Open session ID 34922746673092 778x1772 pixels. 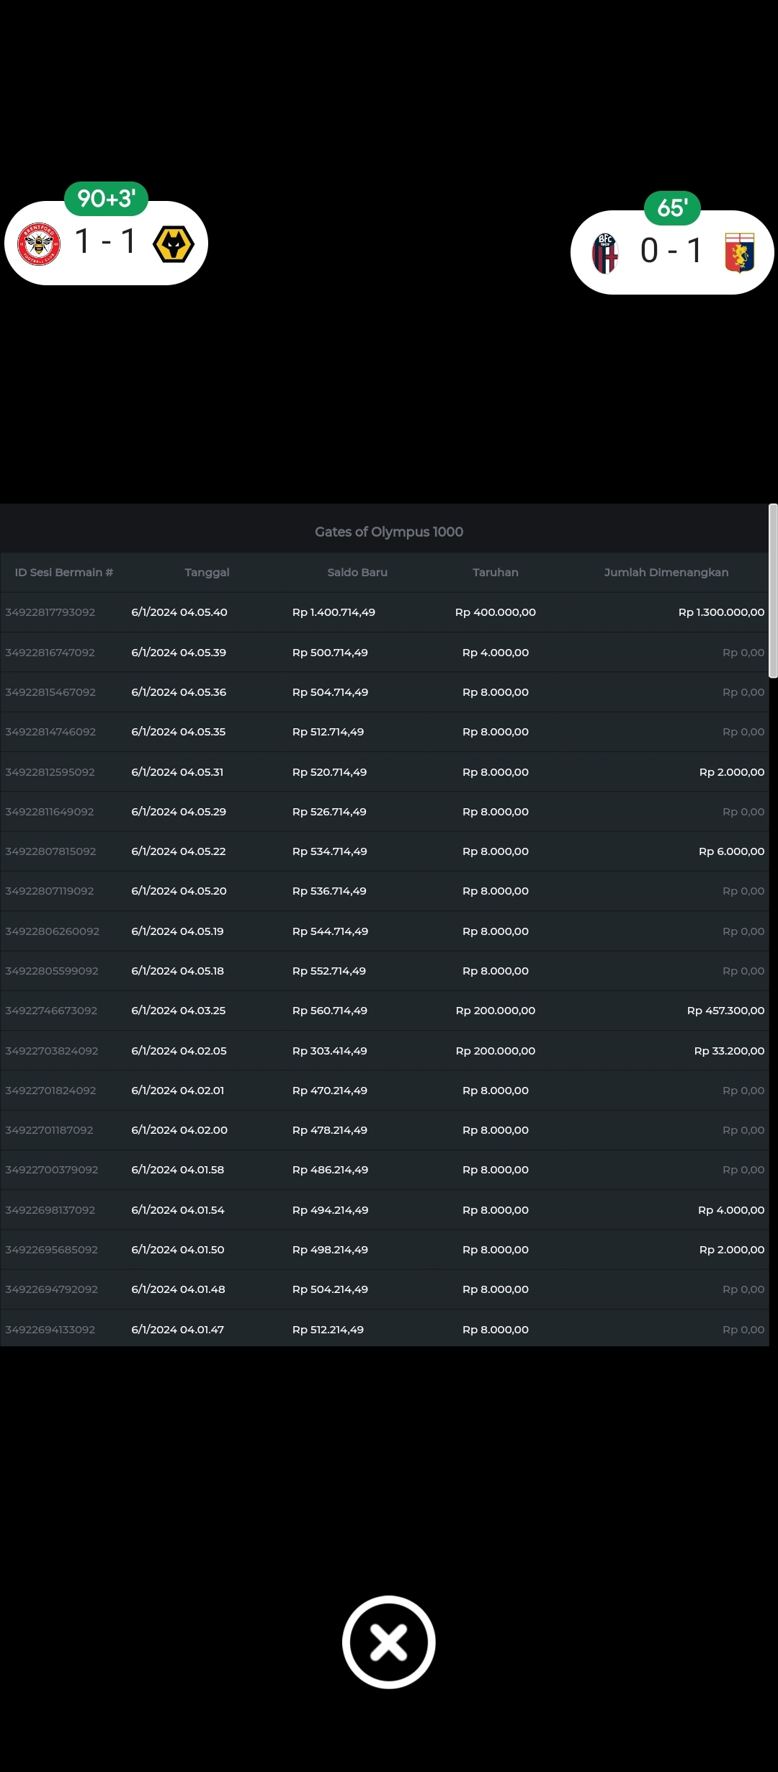pos(51,1011)
